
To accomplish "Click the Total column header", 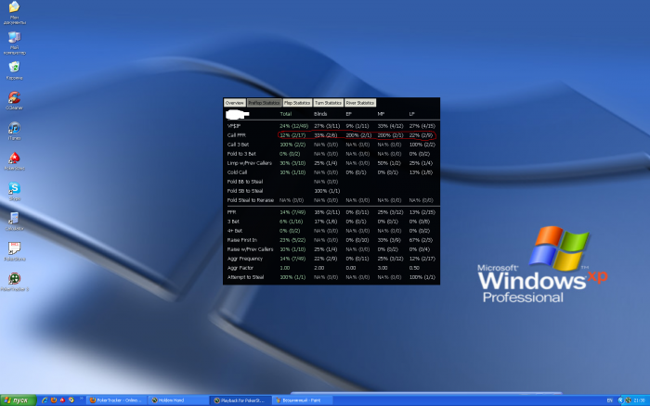I will pos(286,114).
